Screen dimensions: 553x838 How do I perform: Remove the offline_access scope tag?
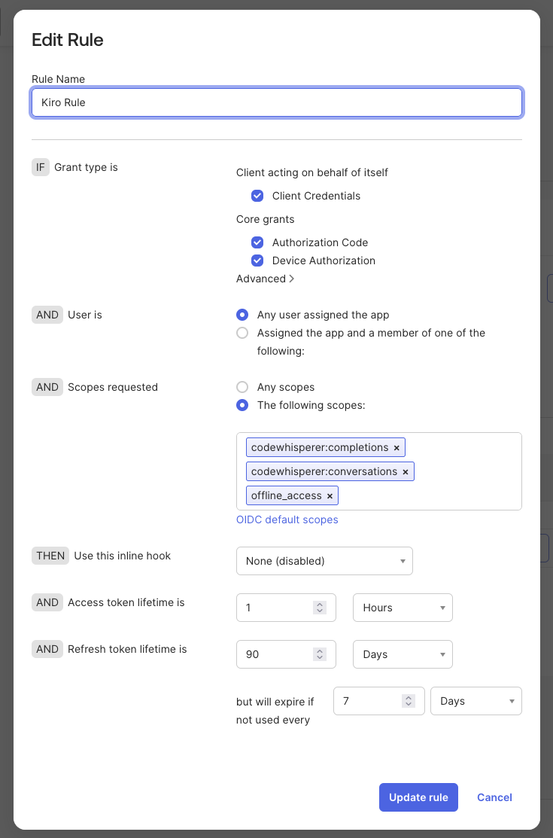[x=330, y=496]
